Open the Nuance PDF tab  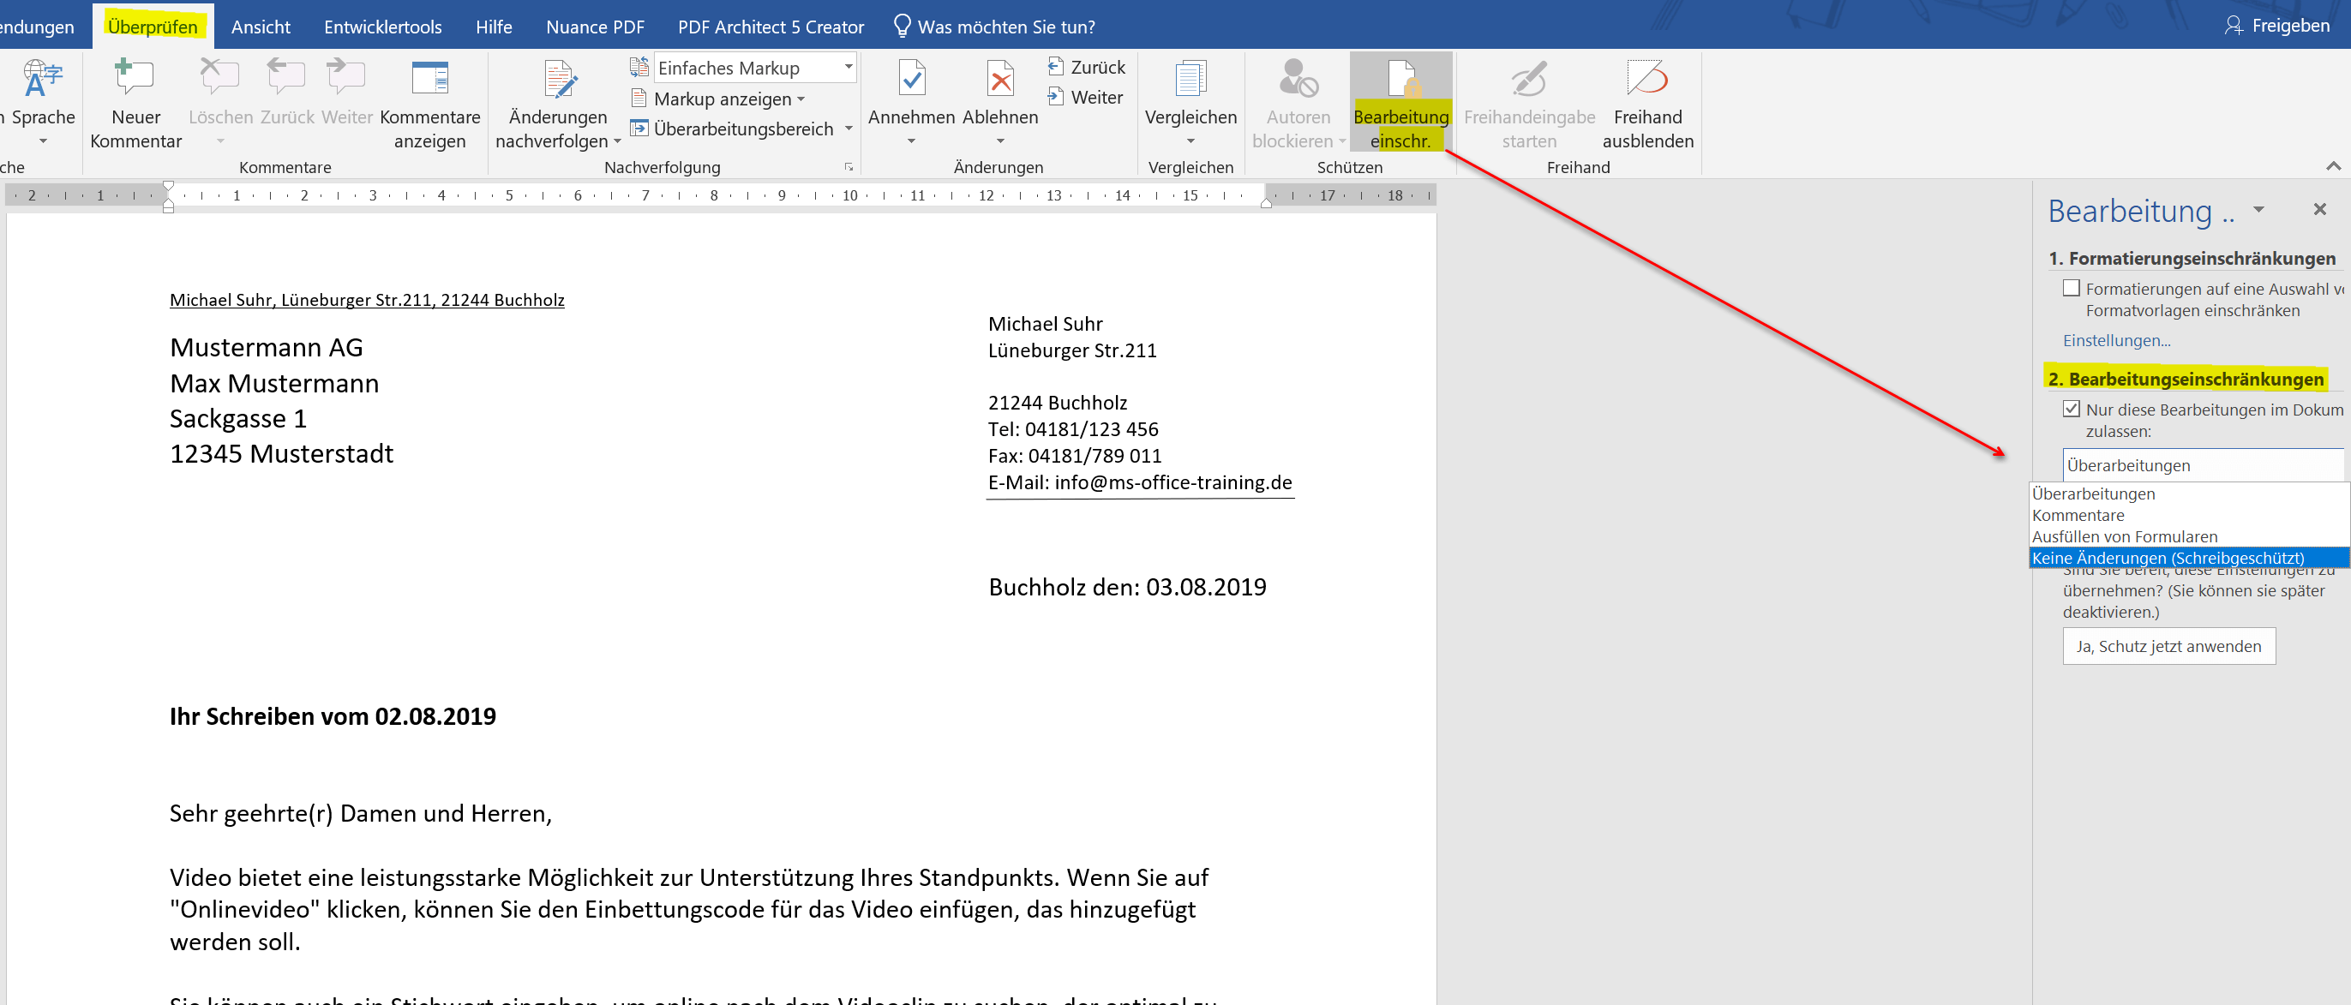(595, 27)
